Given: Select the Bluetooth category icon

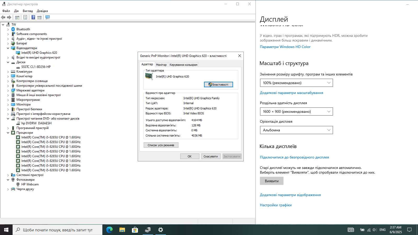Looking at the screenshot, I should (13, 29).
